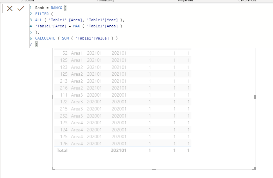Click Area4 in the row with 126
The image size is (273, 178).
(x=77, y=144)
